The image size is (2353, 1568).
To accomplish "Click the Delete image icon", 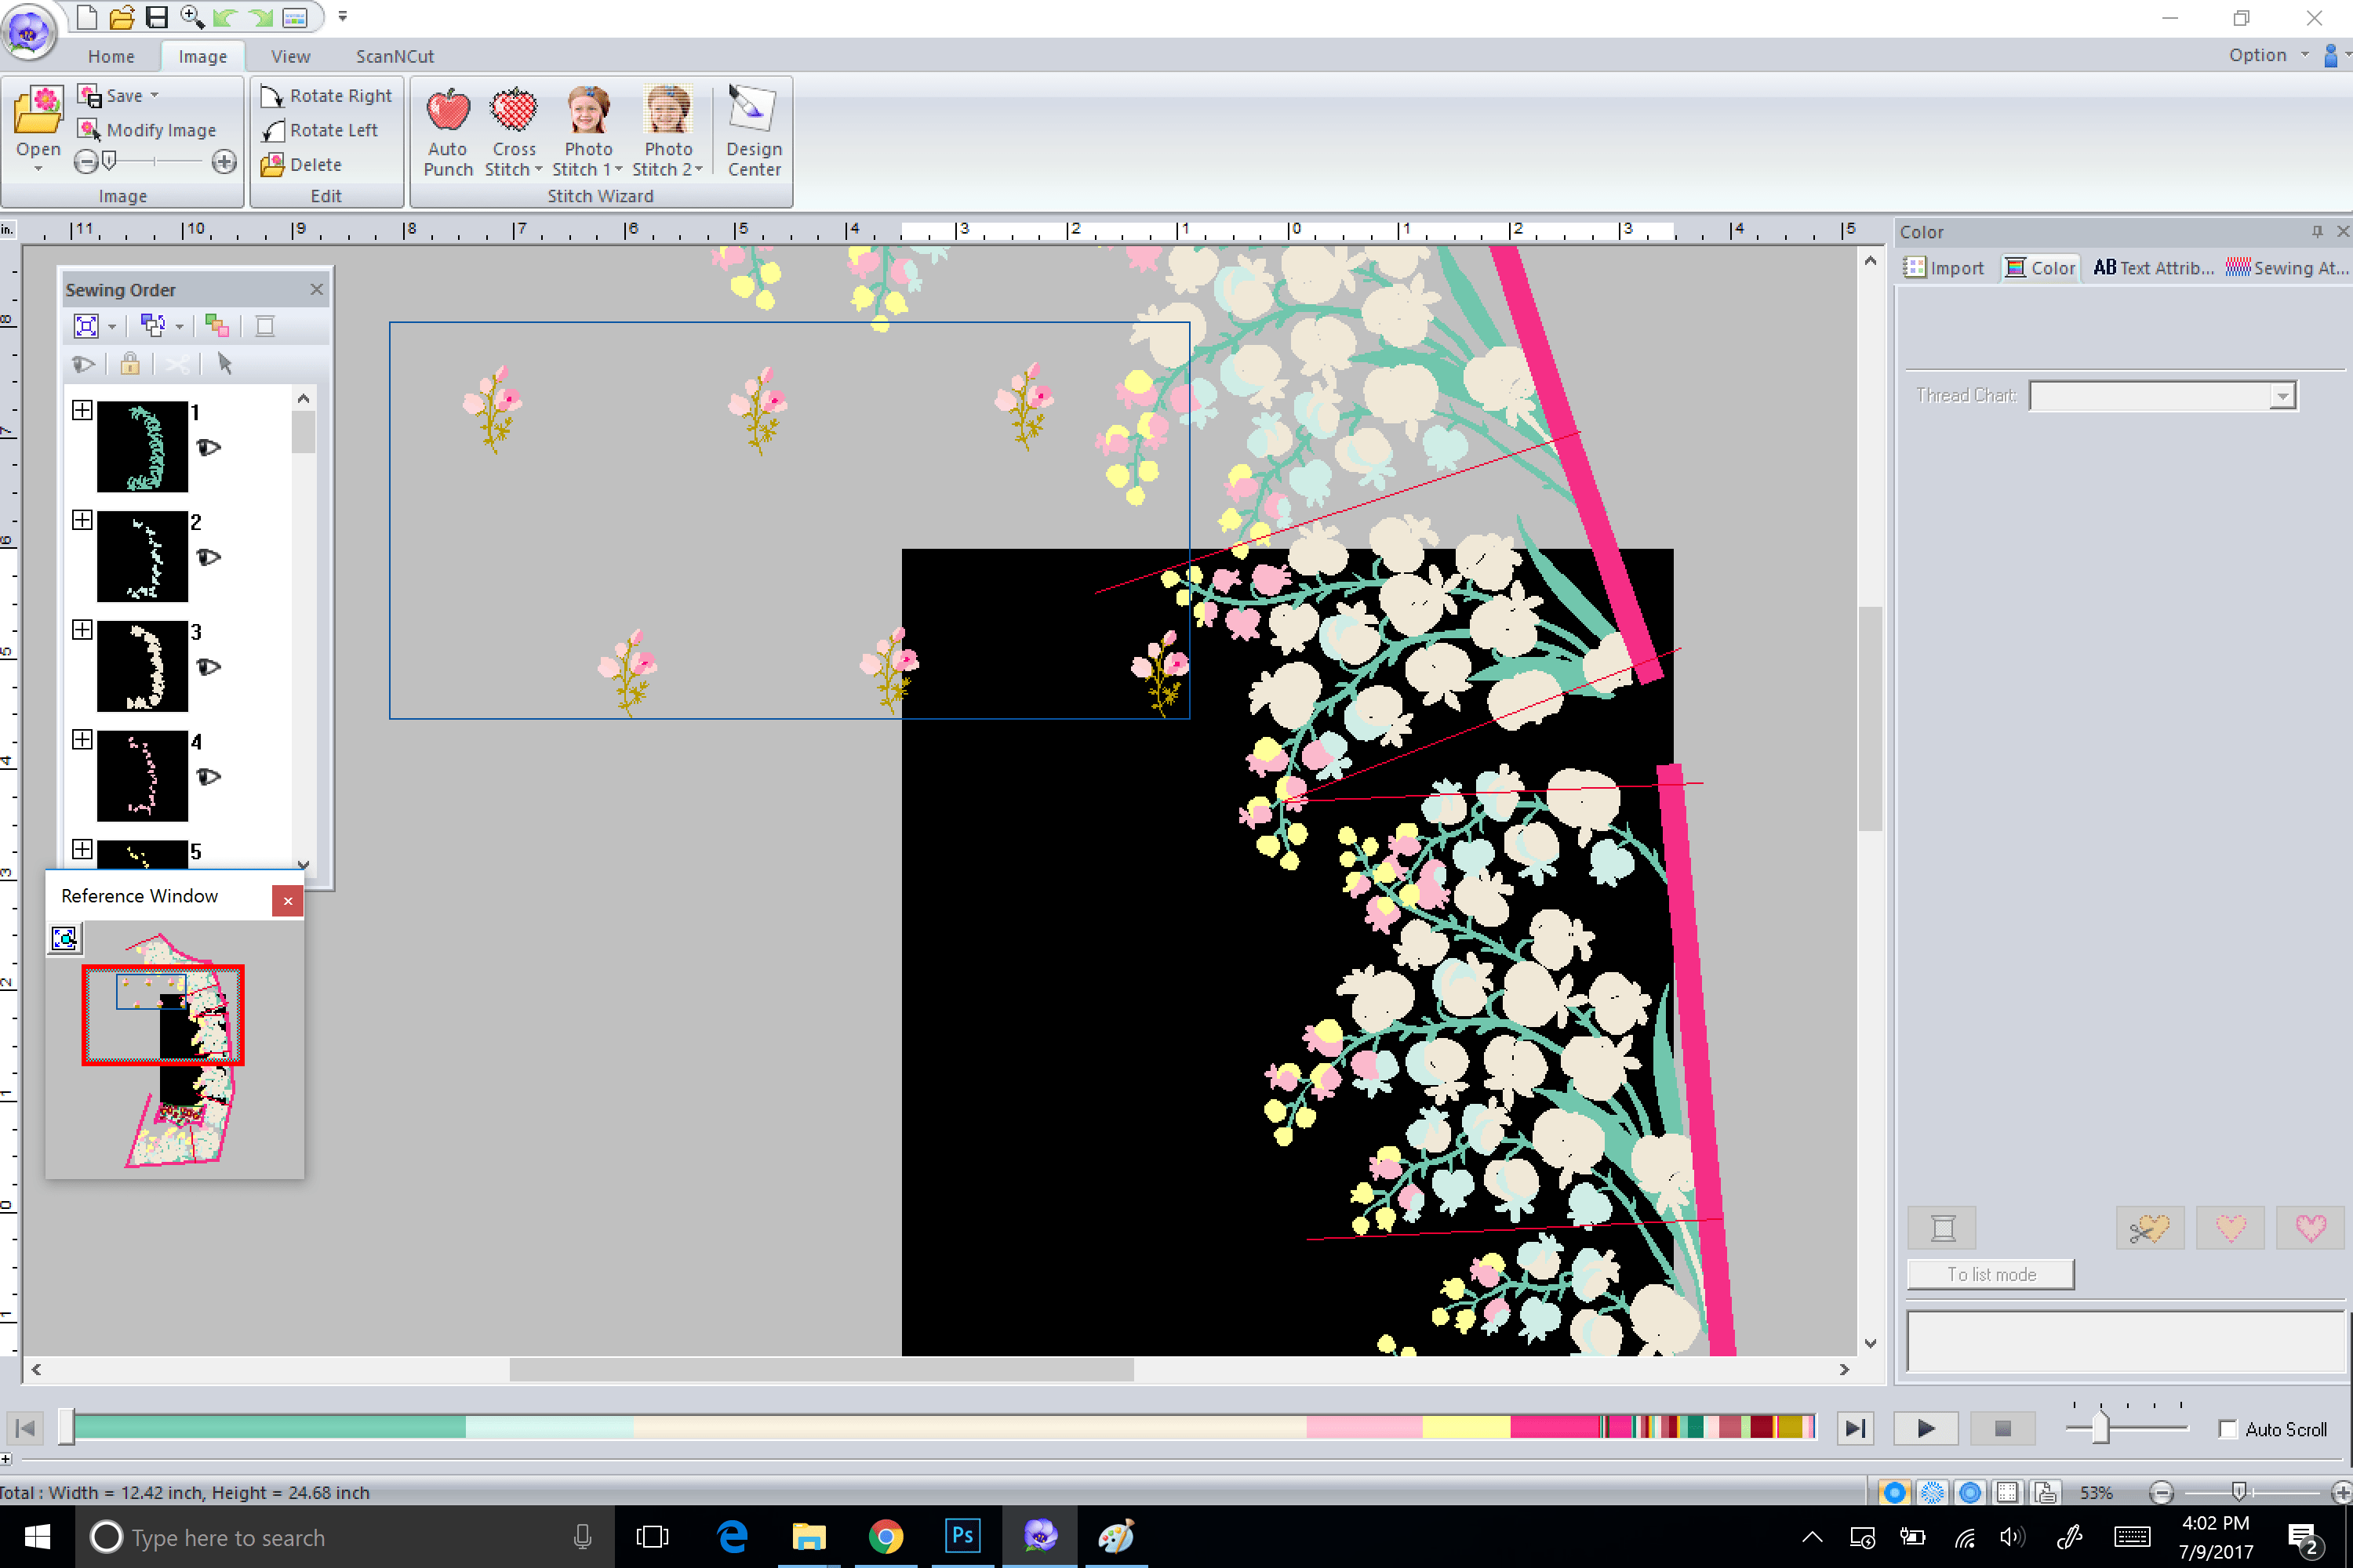I will coord(272,165).
